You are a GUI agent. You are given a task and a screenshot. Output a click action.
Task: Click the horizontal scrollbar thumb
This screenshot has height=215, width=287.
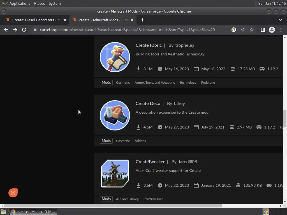[x=113, y=206]
